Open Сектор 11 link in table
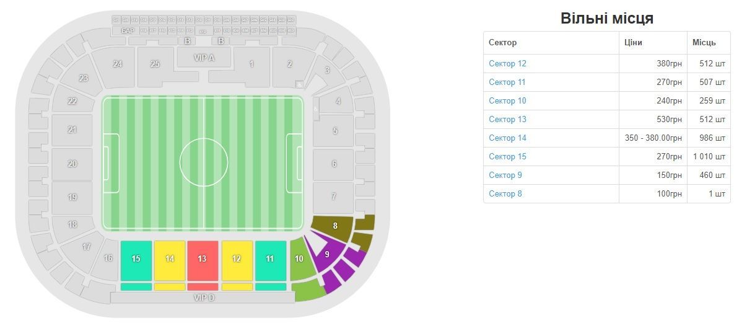The image size is (734, 323). pyautogui.click(x=507, y=82)
